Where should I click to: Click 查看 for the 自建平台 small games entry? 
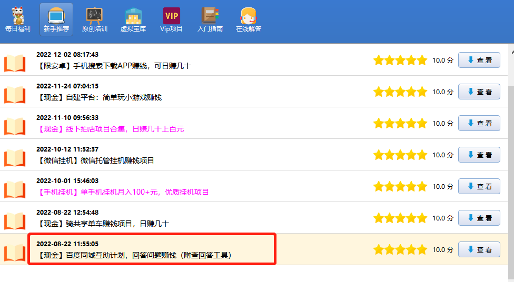[x=479, y=92]
